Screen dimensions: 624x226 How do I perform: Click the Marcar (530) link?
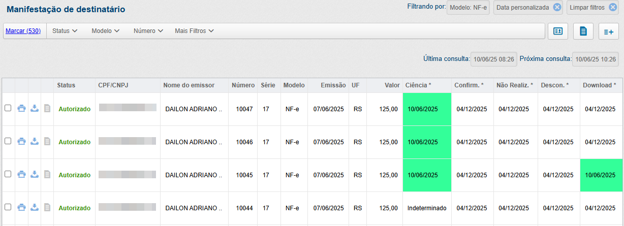click(23, 31)
